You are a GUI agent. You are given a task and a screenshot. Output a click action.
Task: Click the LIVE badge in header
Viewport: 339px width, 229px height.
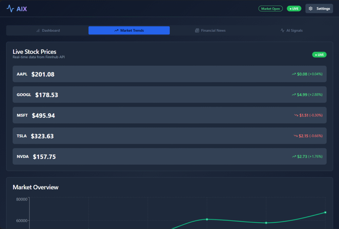click(x=294, y=9)
